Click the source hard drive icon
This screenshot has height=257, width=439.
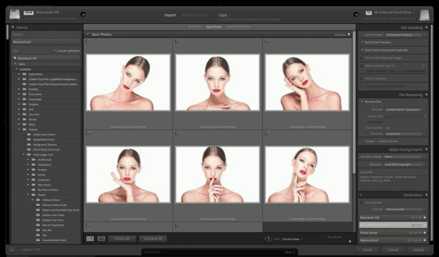click(14, 14)
